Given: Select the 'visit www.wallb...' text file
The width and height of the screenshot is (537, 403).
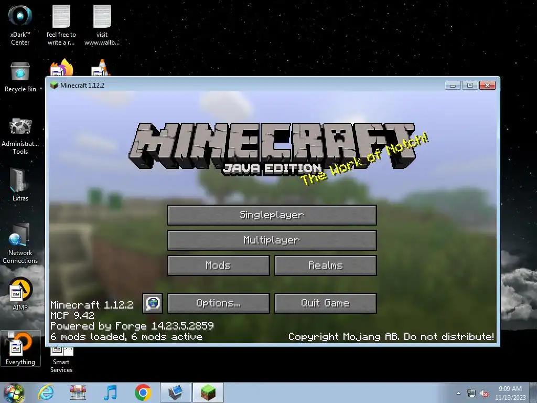Looking at the screenshot, I should tap(102, 25).
